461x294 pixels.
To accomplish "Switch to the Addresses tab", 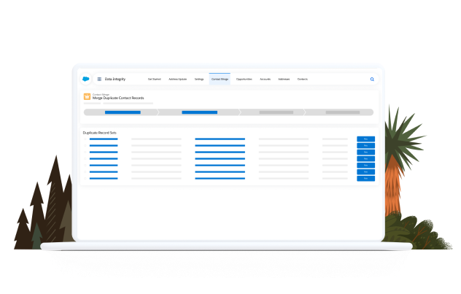I will pyautogui.click(x=284, y=79).
